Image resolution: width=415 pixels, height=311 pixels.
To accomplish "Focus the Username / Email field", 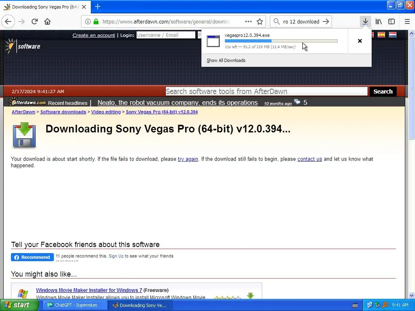I will coord(166,35).
